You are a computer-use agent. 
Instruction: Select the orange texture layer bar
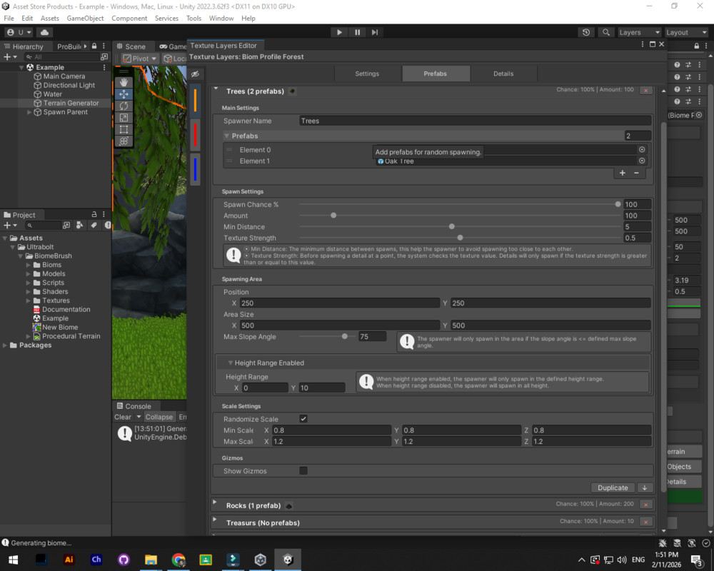[195, 100]
